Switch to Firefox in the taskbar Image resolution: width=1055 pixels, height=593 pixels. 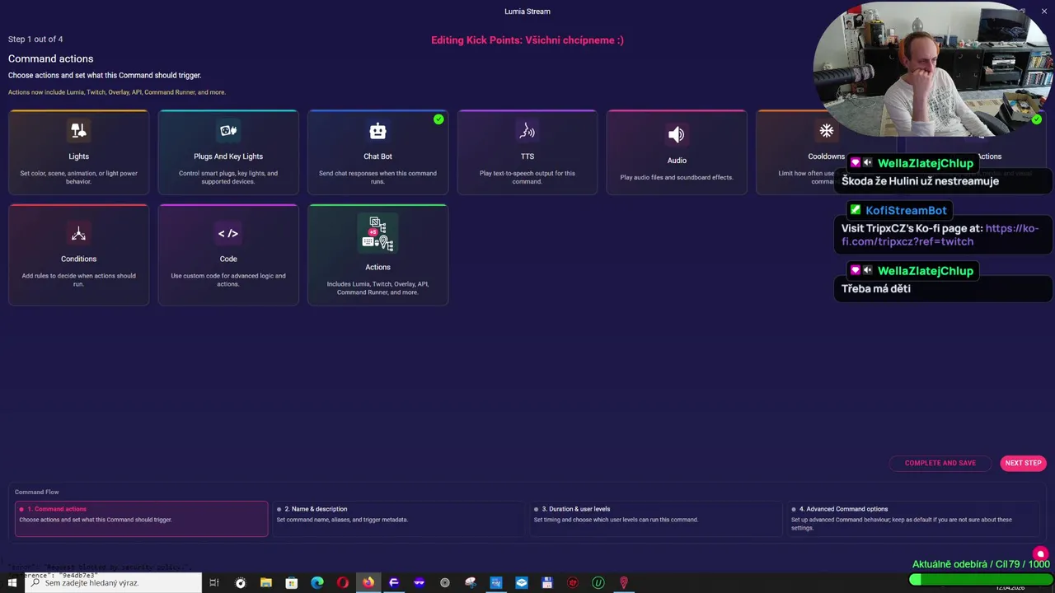tap(368, 582)
